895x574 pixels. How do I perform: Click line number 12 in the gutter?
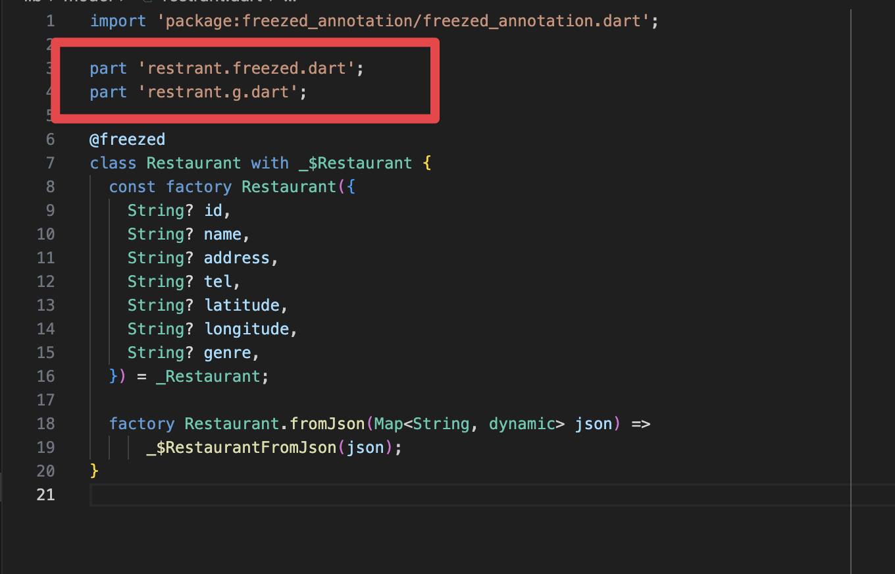[46, 282]
